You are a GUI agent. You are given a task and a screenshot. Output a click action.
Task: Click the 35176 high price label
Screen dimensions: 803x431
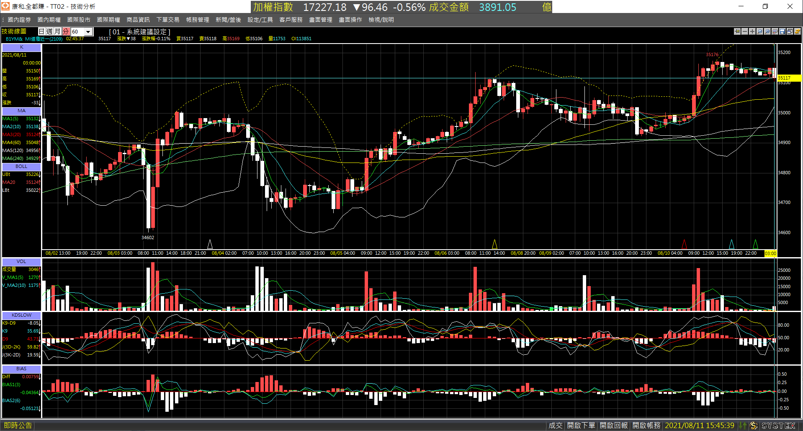pyautogui.click(x=712, y=54)
